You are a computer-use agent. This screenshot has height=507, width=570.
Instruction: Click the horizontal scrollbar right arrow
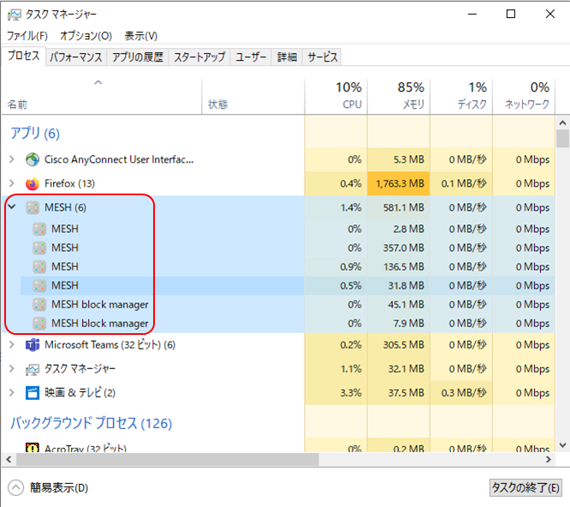click(549, 459)
